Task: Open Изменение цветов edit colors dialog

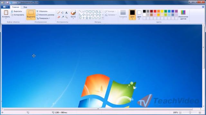Action: [x=183, y=15]
